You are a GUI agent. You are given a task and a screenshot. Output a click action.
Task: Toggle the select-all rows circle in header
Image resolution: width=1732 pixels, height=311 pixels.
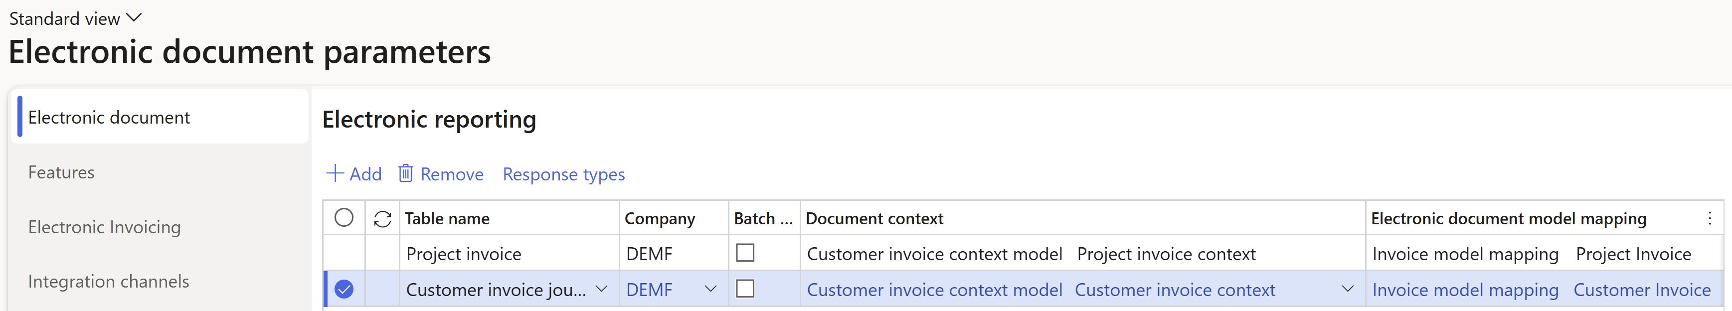coord(344,218)
